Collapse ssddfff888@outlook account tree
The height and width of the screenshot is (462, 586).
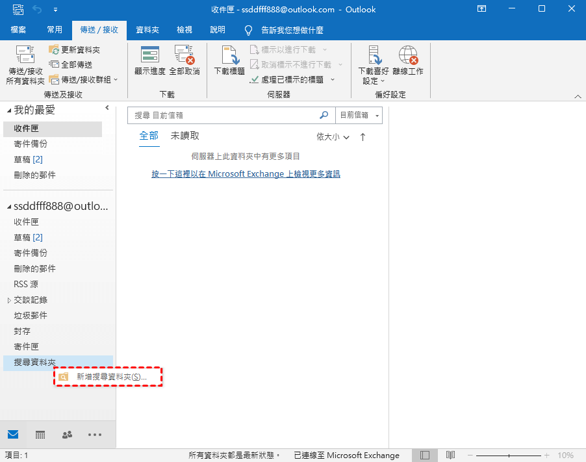[9, 207]
